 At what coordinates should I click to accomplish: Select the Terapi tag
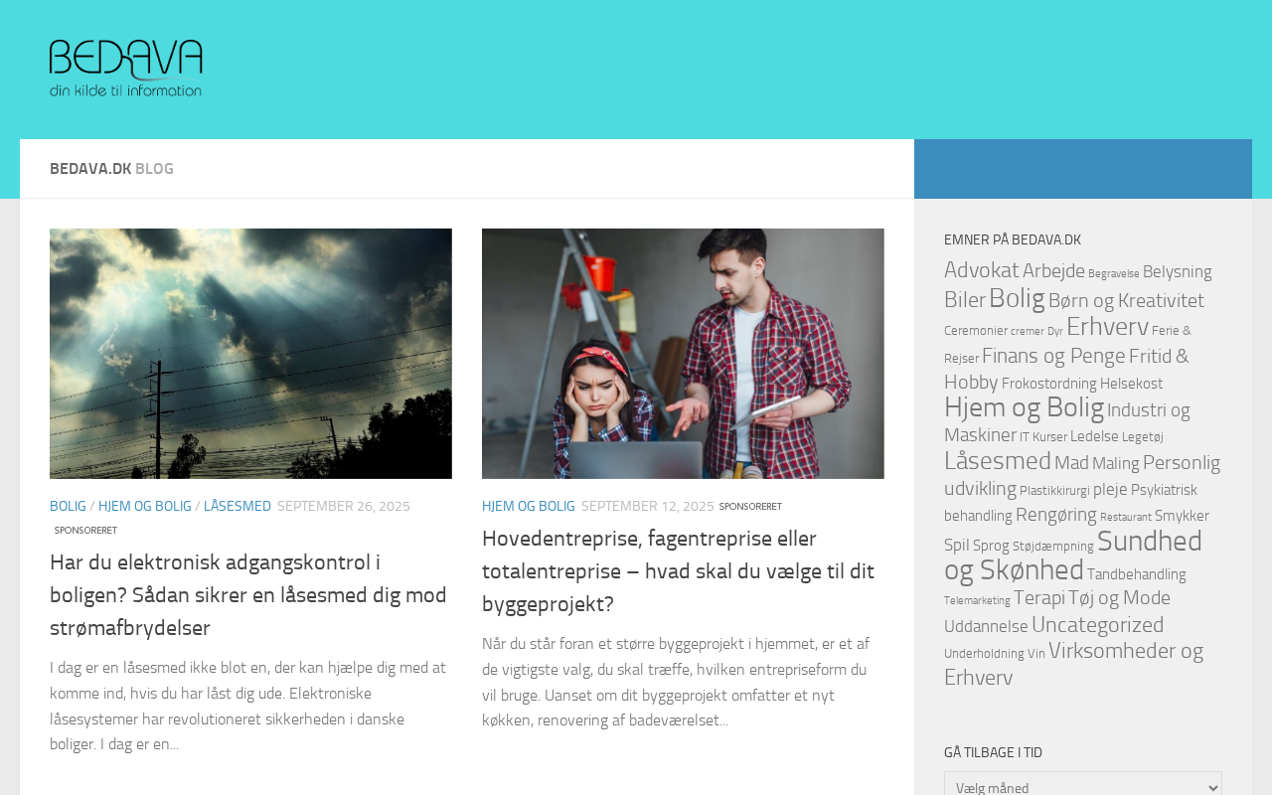coord(1039,598)
